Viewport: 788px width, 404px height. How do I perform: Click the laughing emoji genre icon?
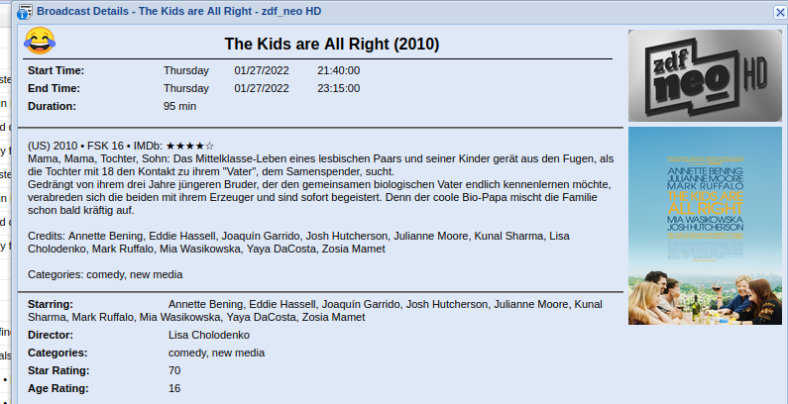pos(40,42)
